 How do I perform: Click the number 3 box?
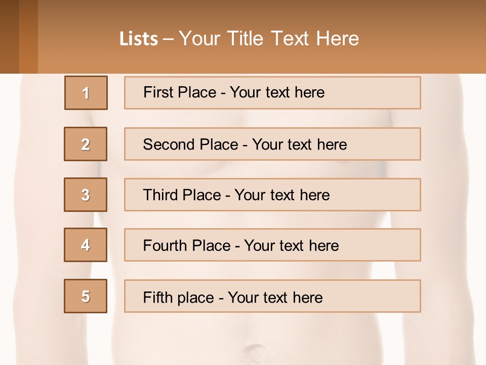point(86,195)
